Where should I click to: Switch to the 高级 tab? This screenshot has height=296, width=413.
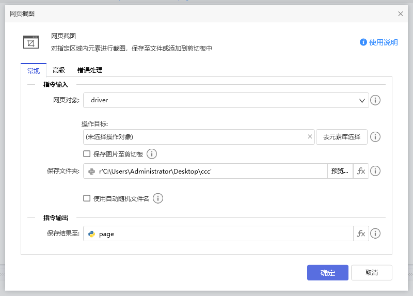pyautogui.click(x=59, y=70)
